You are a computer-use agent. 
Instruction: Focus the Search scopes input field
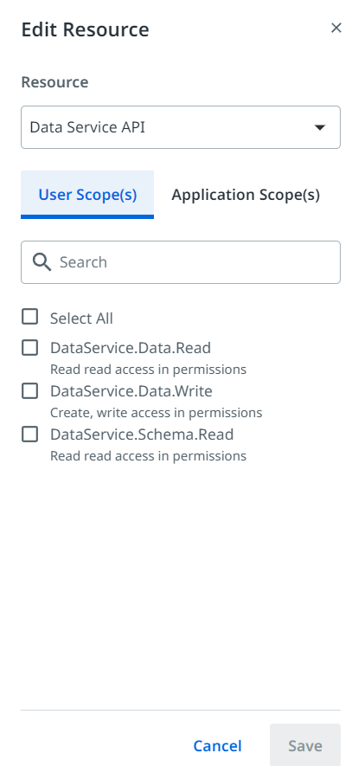point(181,262)
